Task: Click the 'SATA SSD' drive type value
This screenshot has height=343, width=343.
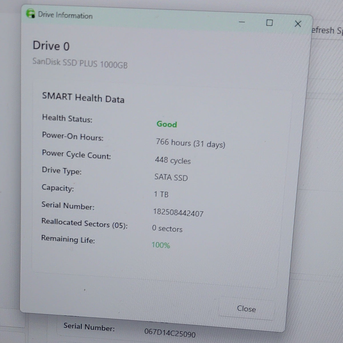Action: 171,177
